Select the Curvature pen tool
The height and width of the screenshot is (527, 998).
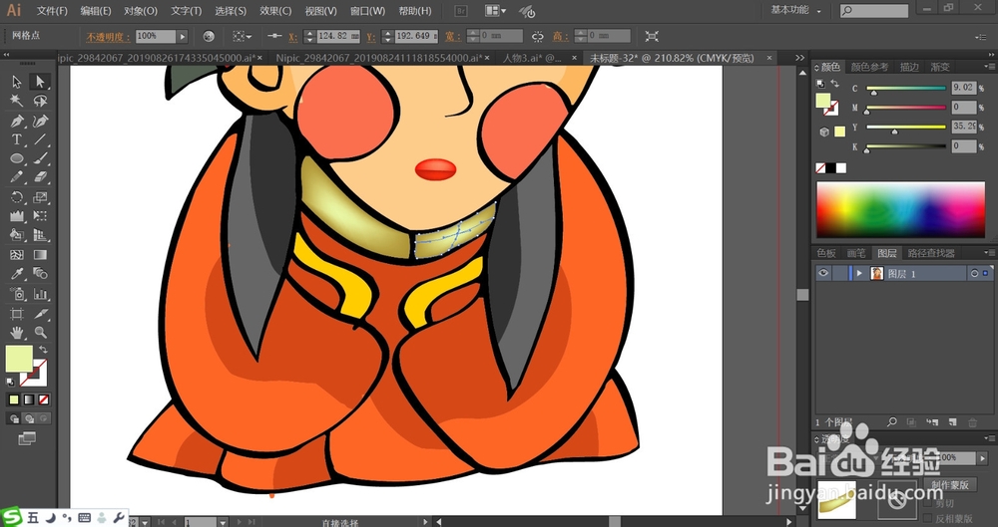40,121
